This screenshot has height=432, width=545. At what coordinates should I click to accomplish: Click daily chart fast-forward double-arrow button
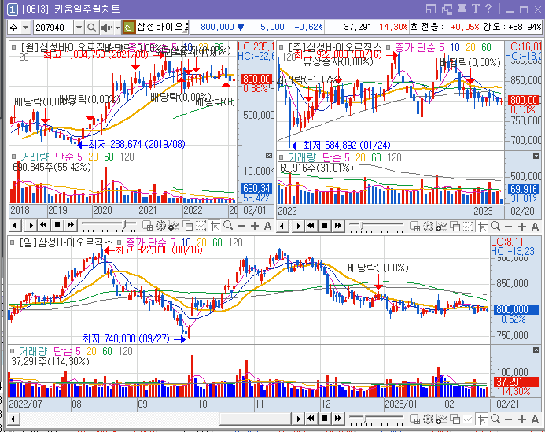point(338,419)
